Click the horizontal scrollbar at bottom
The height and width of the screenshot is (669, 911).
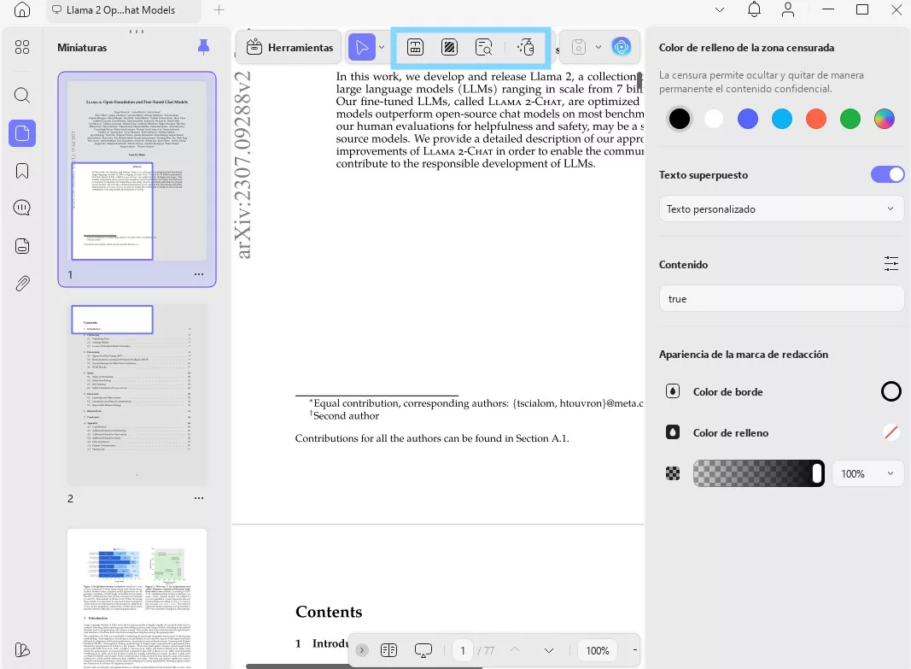(365, 666)
